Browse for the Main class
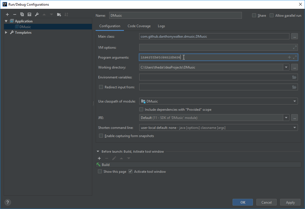Viewport: 305px width, 209px height. (295, 37)
